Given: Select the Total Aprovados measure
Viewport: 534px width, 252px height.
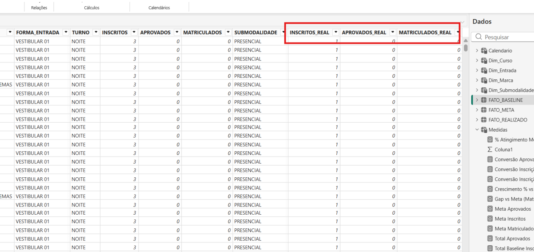Looking at the screenshot, I should (513, 239).
